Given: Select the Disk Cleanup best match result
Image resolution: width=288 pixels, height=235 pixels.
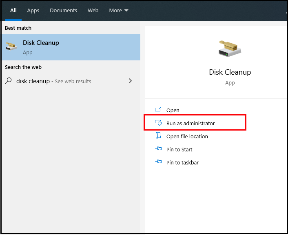Looking at the screenshot, I should click(x=71, y=47).
